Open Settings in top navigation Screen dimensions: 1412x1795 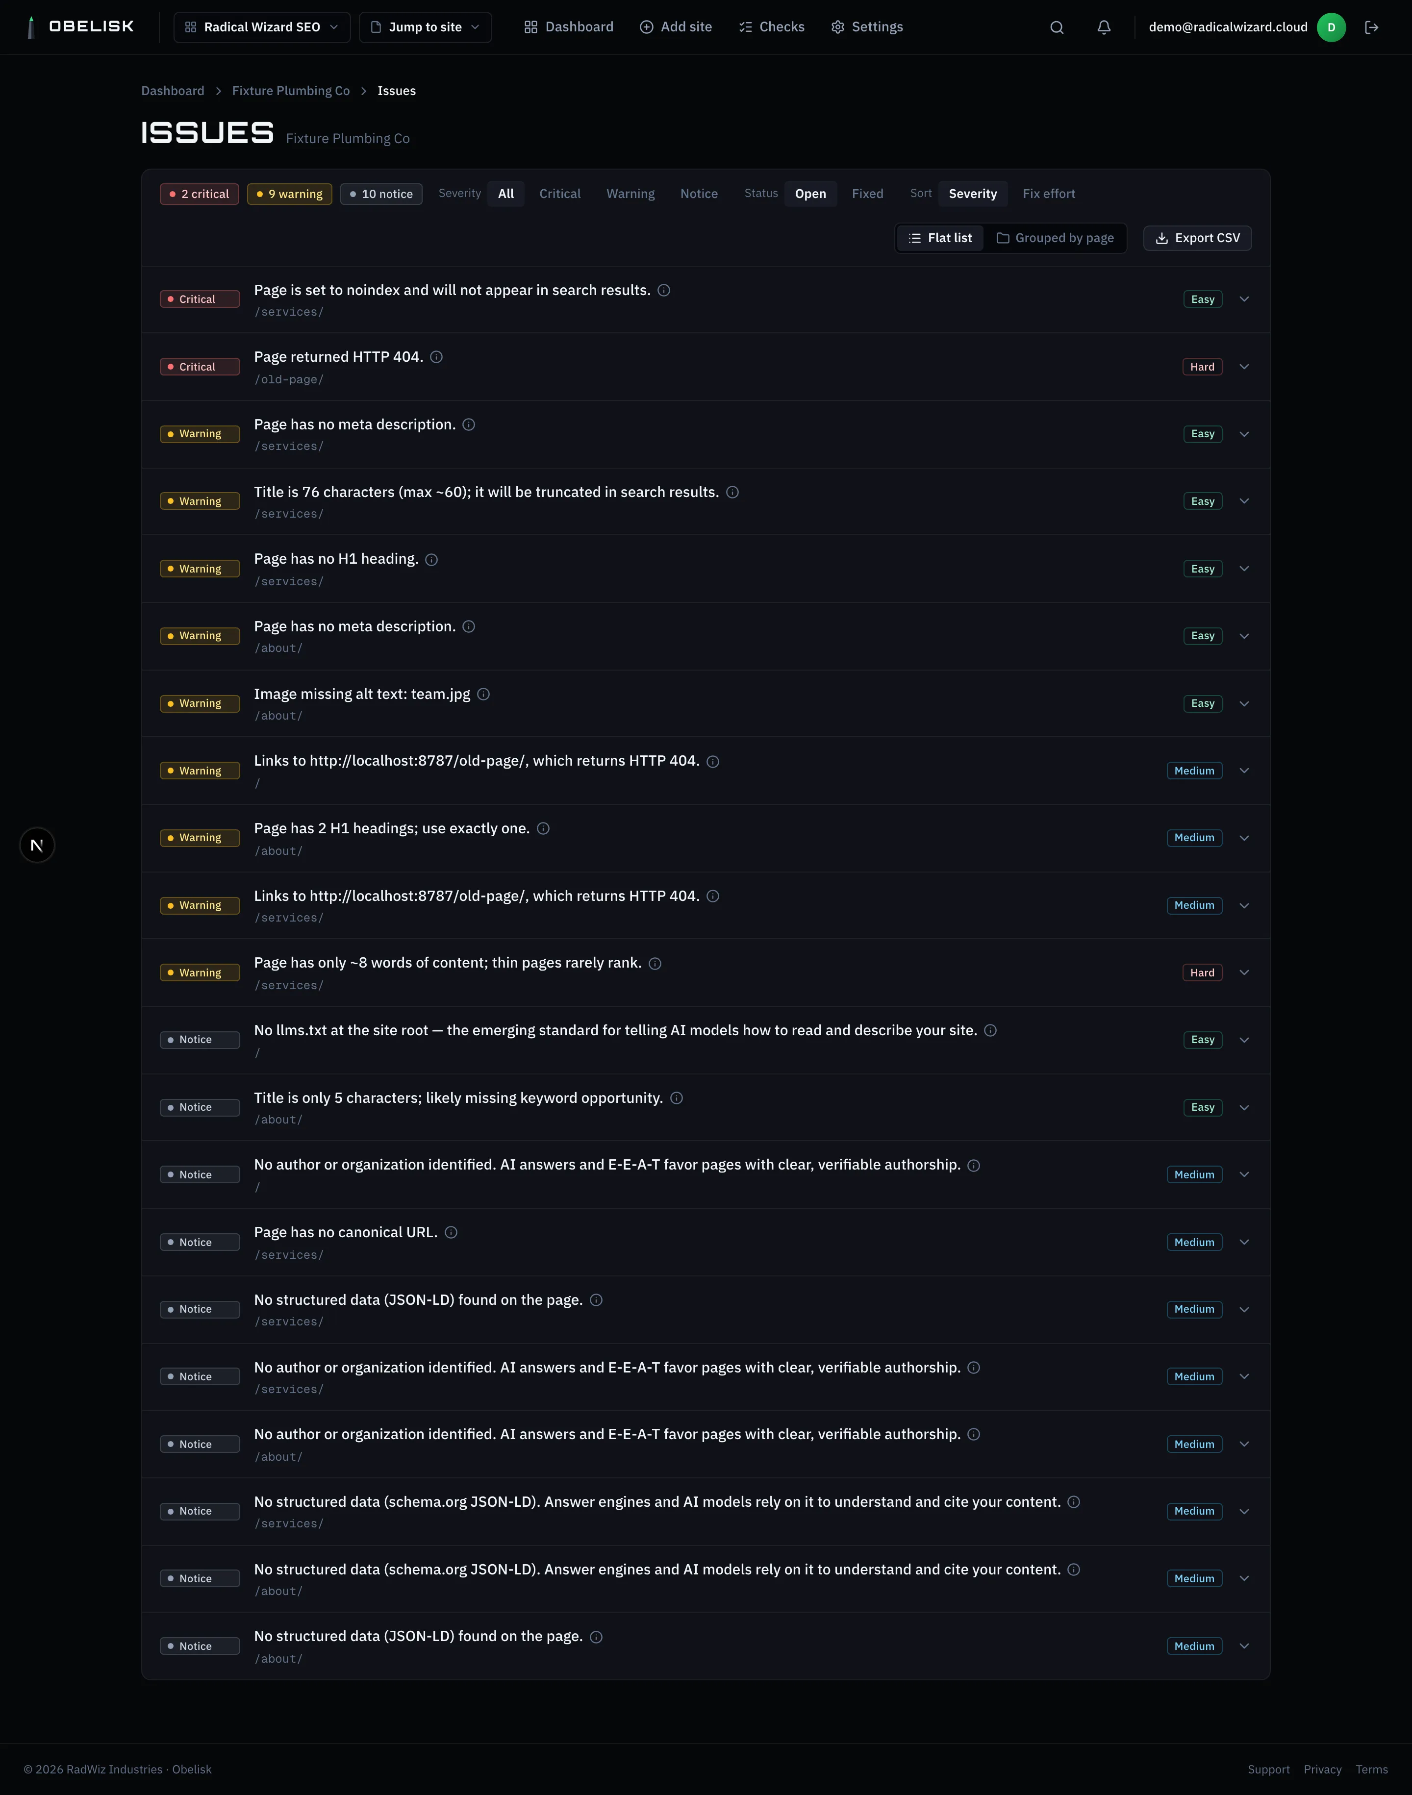[866, 27]
